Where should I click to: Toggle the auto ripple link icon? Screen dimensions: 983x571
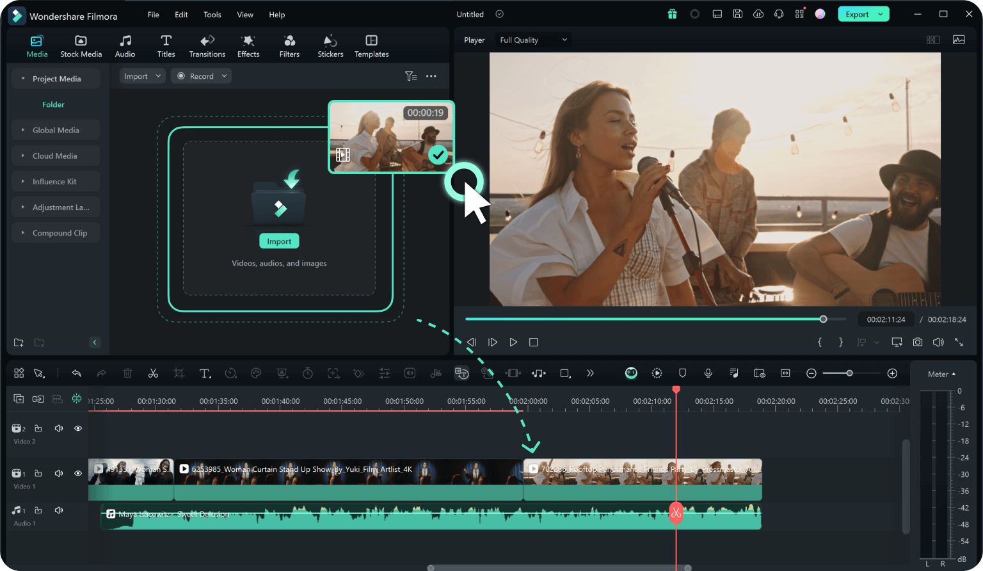click(38, 399)
